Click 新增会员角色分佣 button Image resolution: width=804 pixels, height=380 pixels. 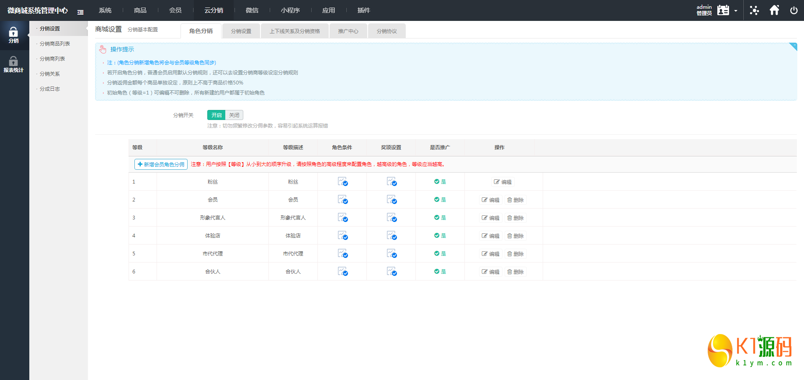161,164
